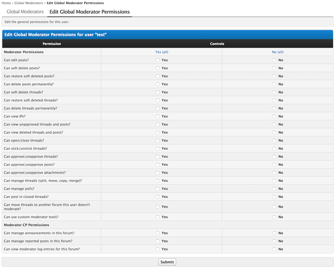Select Yes for Can manage polls

coord(158,189)
